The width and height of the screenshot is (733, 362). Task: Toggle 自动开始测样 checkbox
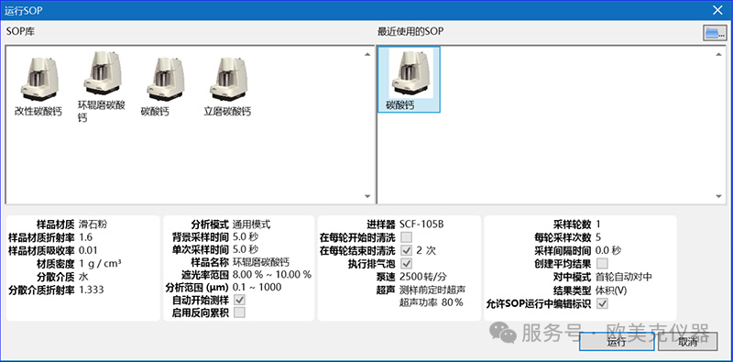click(239, 300)
